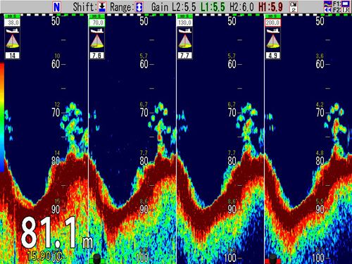Click the Gain L2:5.5 value

tap(174, 7)
